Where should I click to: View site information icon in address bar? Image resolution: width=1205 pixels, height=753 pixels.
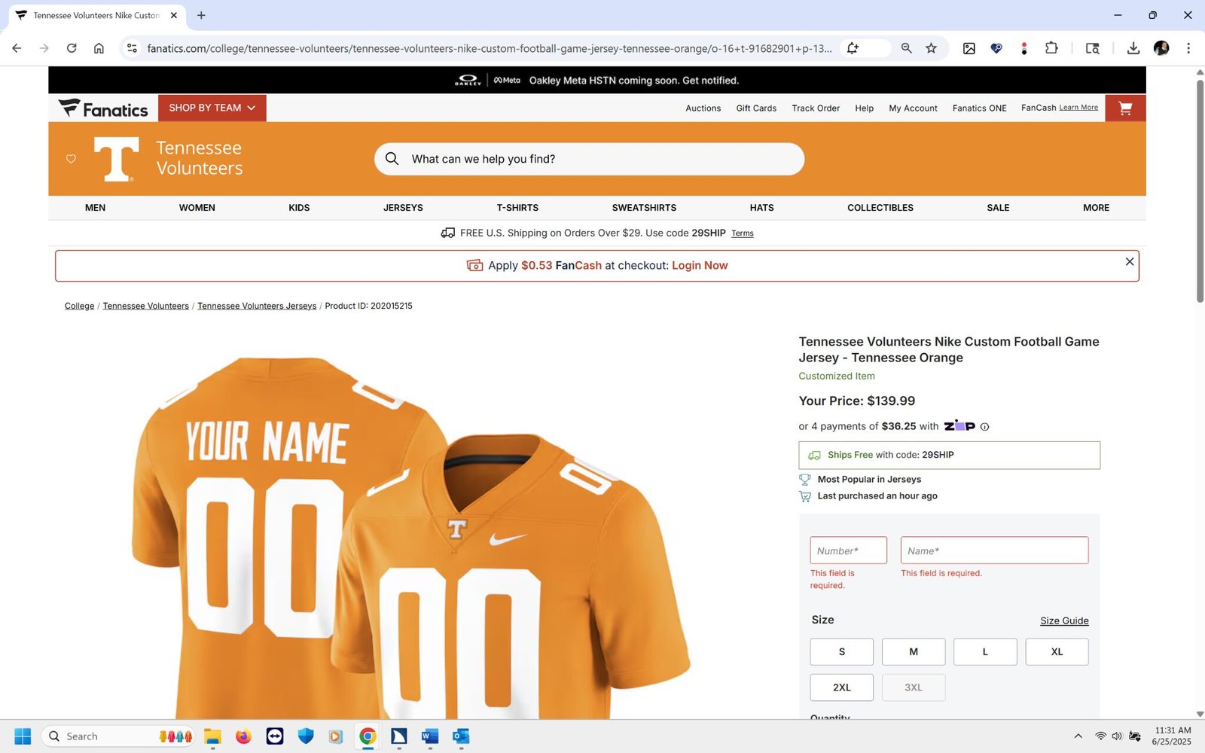tap(132, 48)
